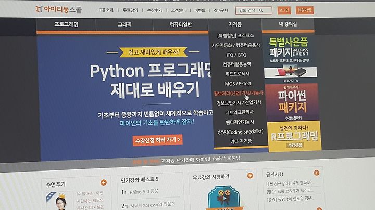This screenshot has width=375, height=210.
Task: Open 수강후기 top menu link
Action: tap(155, 10)
